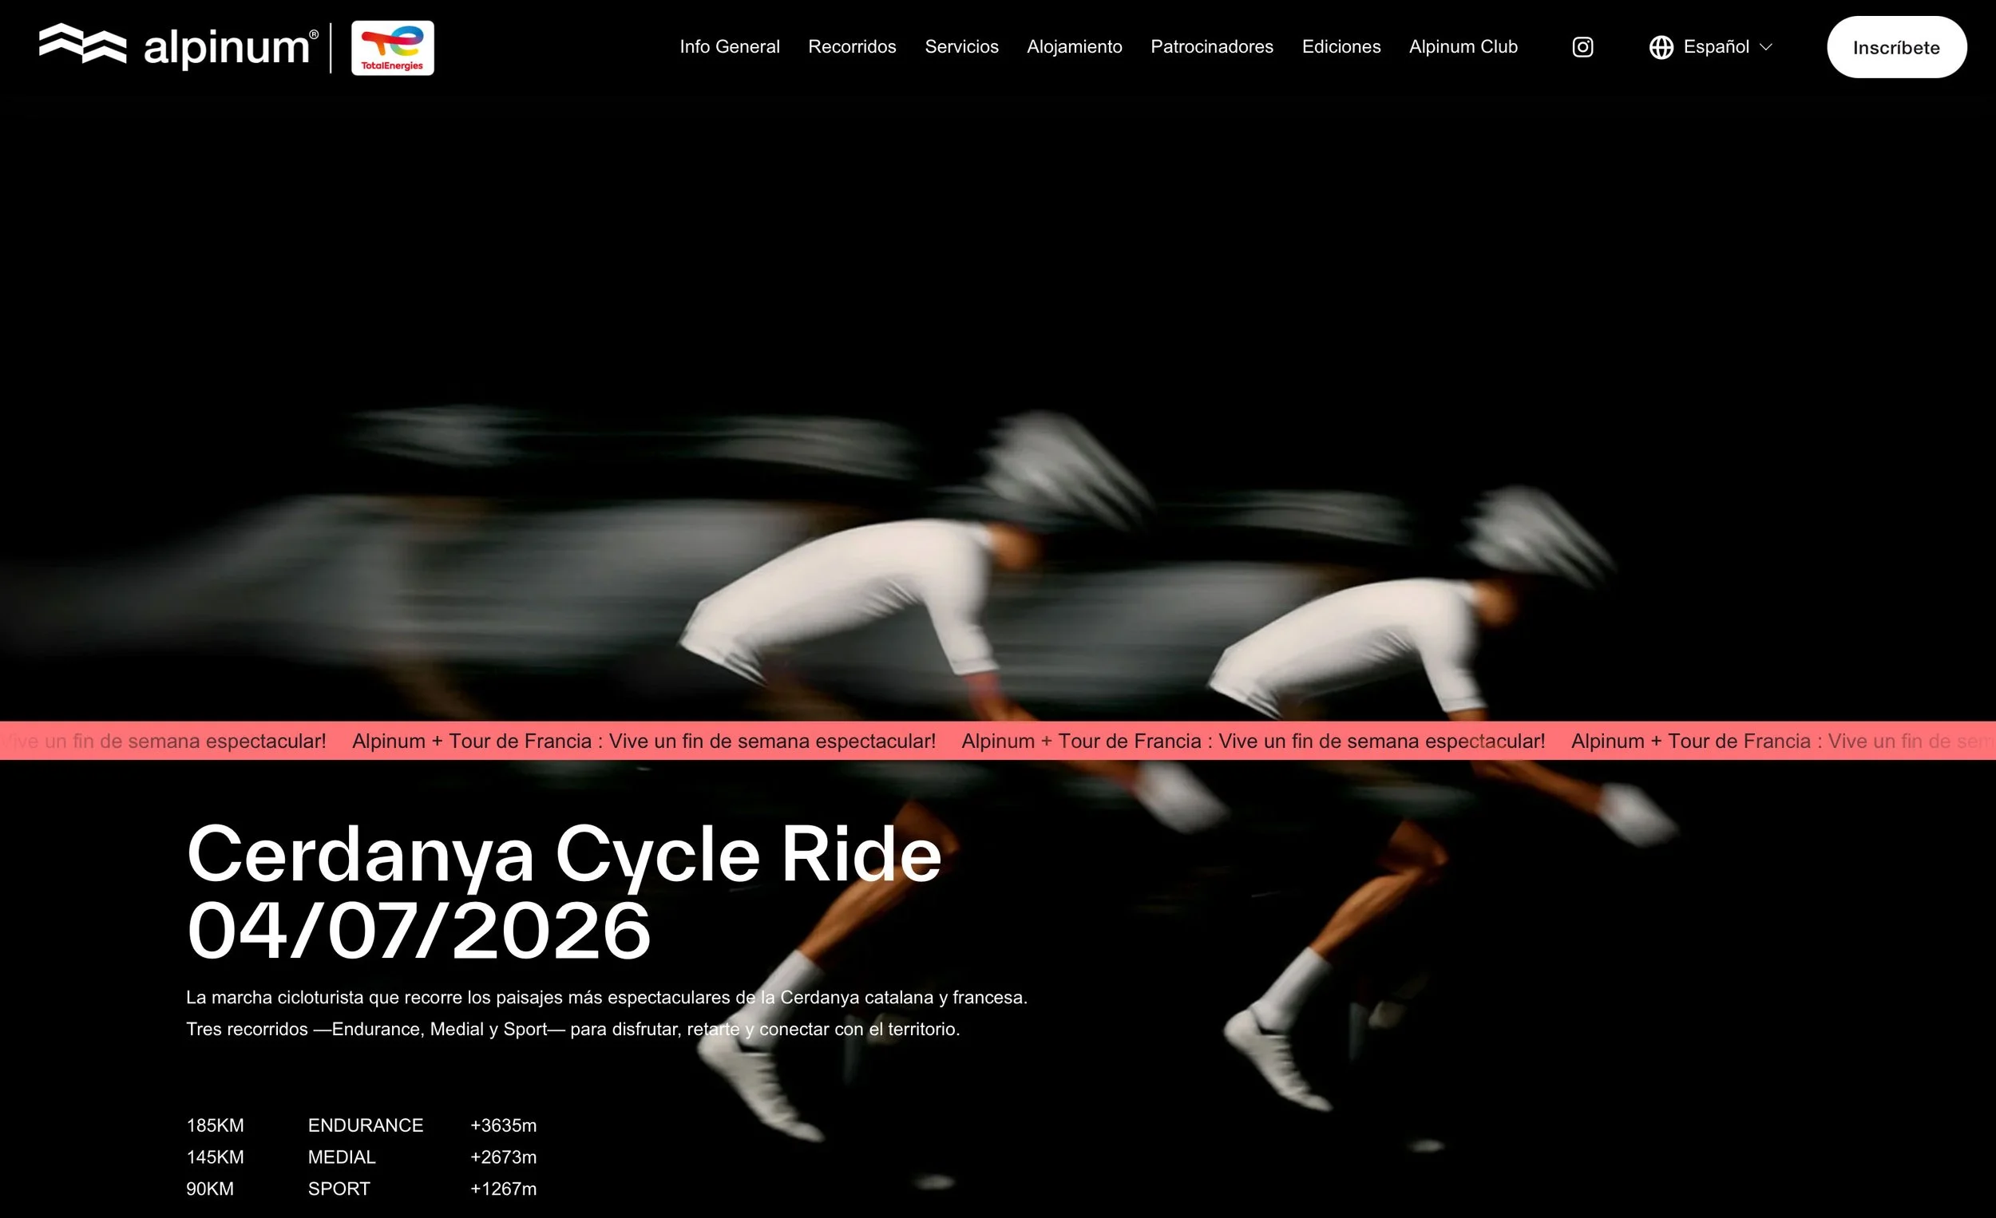This screenshot has width=1996, height=1218.
Task: Open the Alojamiento page
Action: click(1074, 47)
